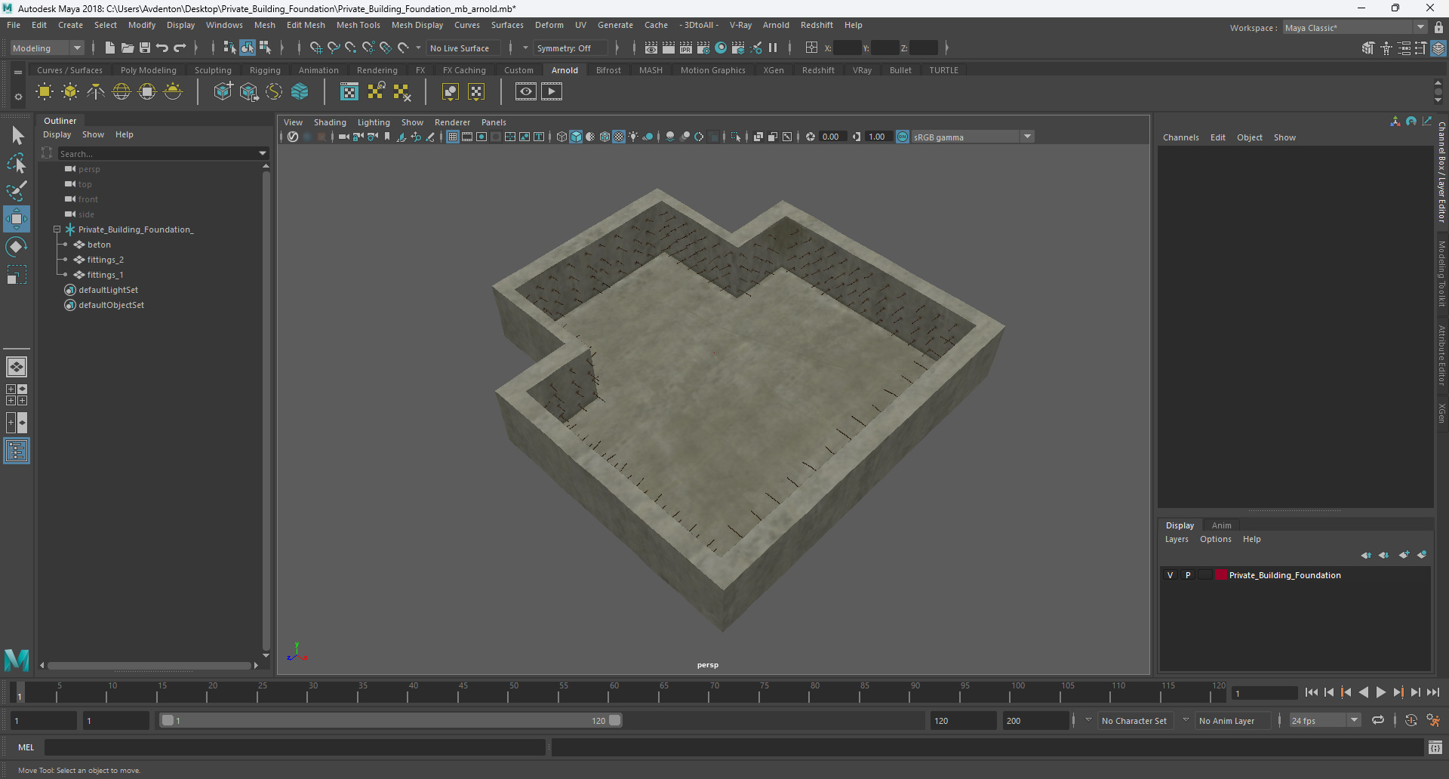Open the 24 fps frame rate dropdown
Screen dimensions: 1449x779
[1325, 721]
